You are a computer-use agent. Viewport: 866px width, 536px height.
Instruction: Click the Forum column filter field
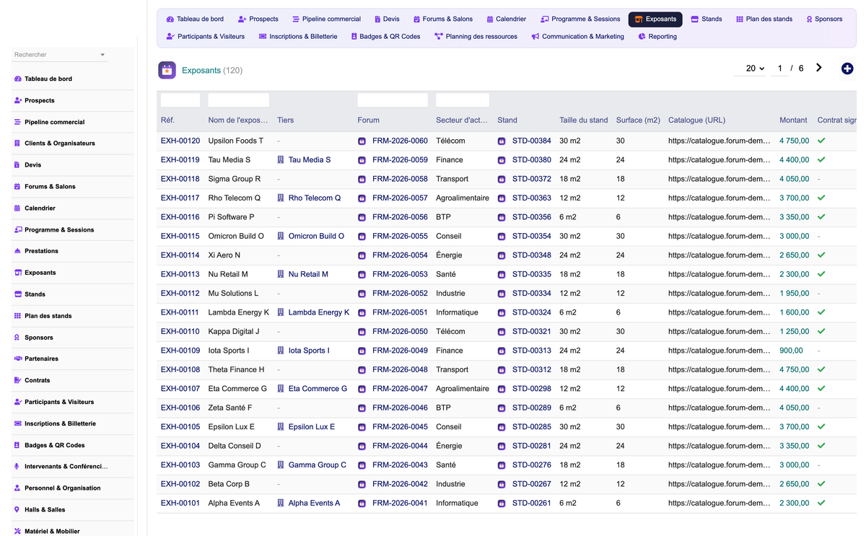[393, 100]
